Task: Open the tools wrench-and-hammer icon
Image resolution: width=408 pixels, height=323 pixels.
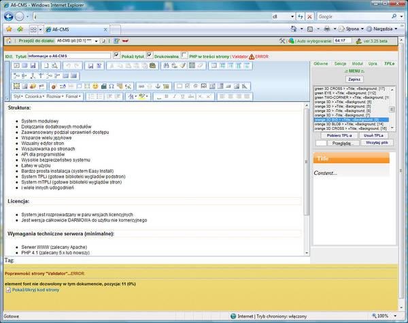Action: [282, 41]
